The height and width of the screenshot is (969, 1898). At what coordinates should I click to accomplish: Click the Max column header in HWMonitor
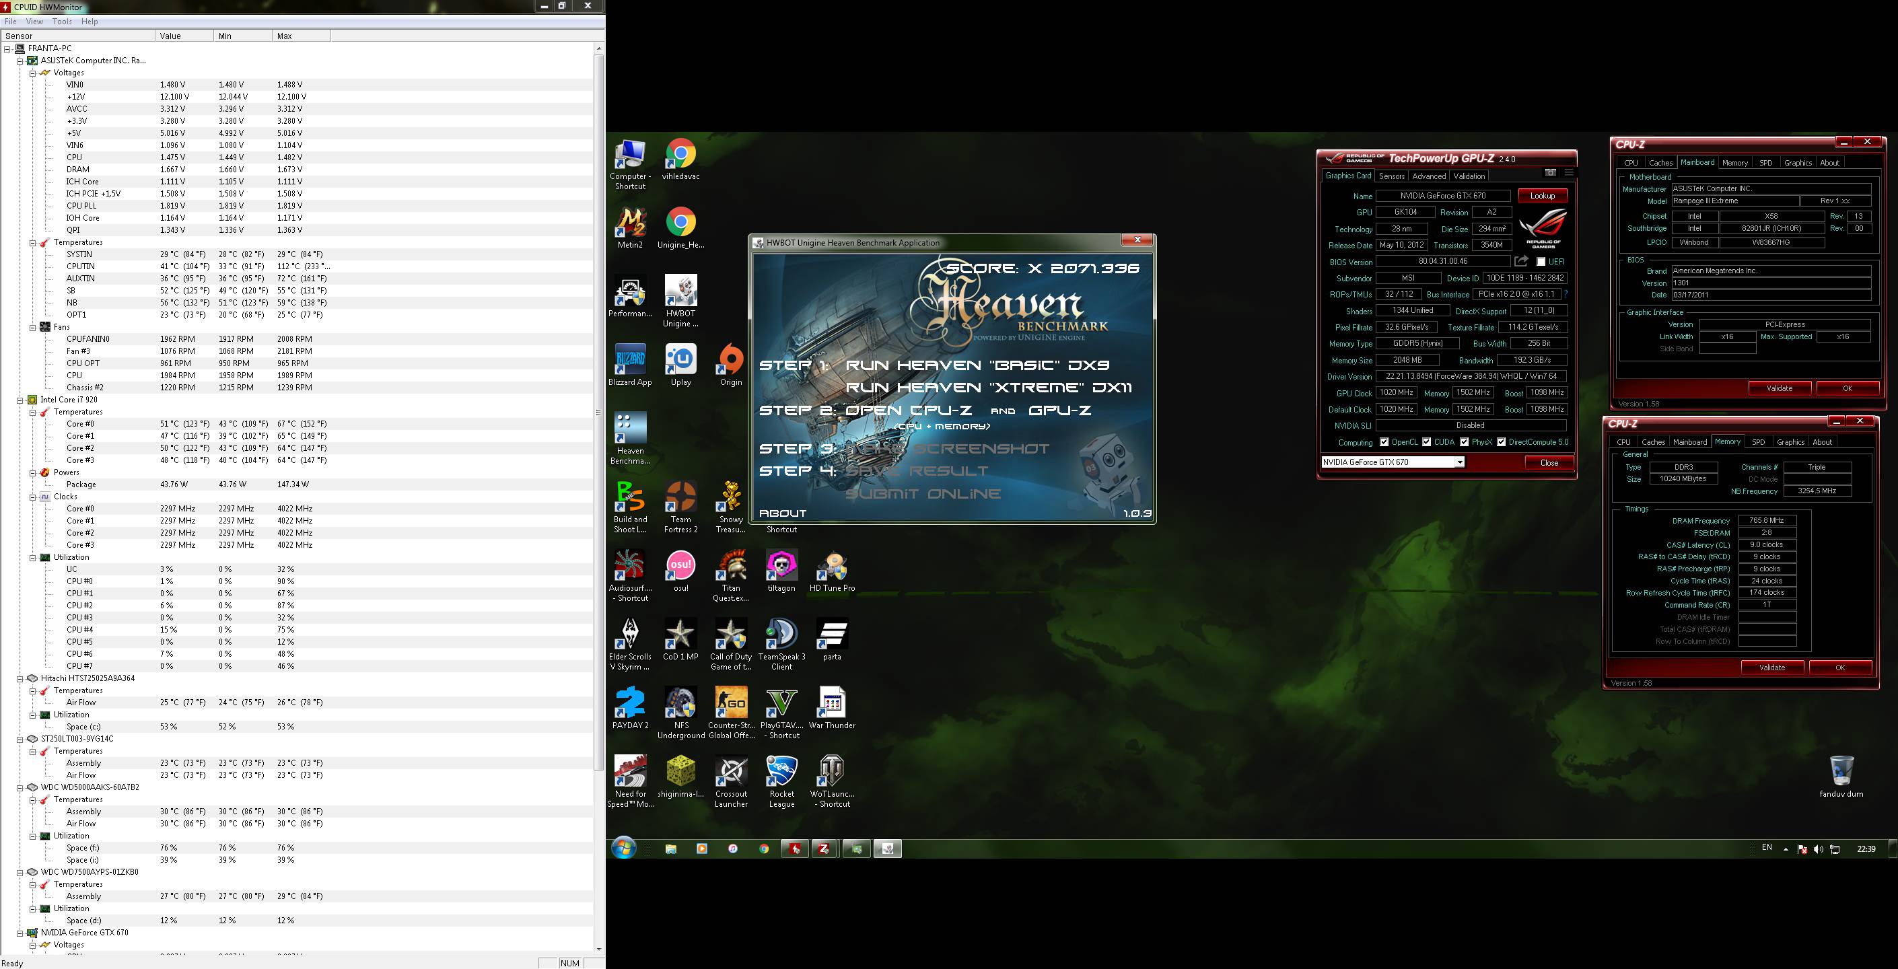(x=302, y=36)
